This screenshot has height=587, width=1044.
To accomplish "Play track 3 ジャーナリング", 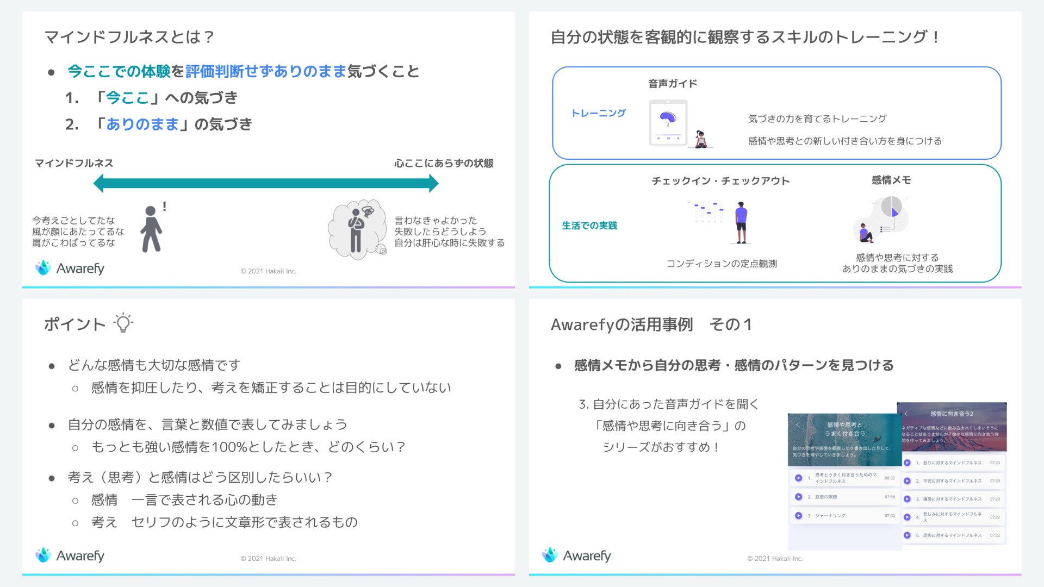I will coord(798,515).
